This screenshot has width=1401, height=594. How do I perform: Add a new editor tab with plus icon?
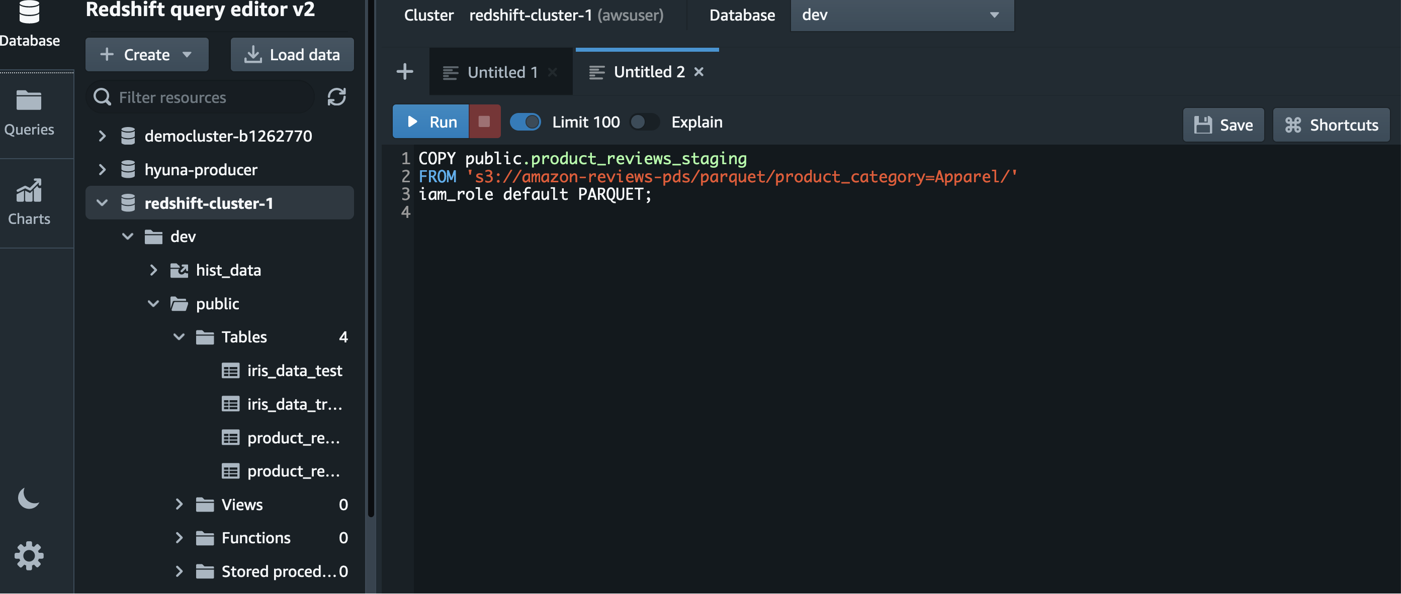[x=405, y=72]
